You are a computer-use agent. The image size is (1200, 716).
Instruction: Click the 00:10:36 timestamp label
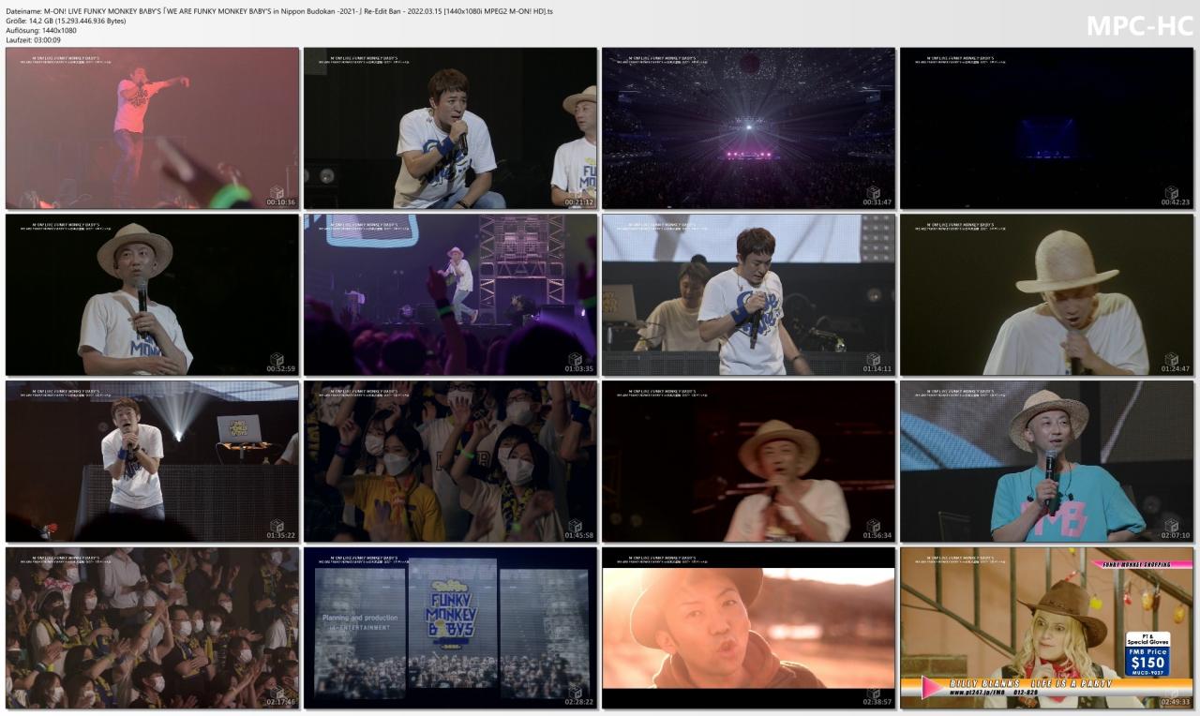pos(281,202)
